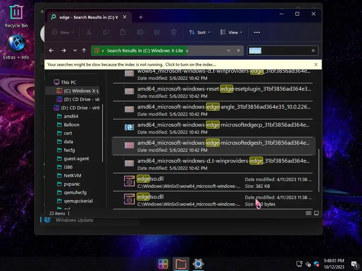Clear the edge search box
This screenshot has width=362, height=271.
(x=313, y=50)
